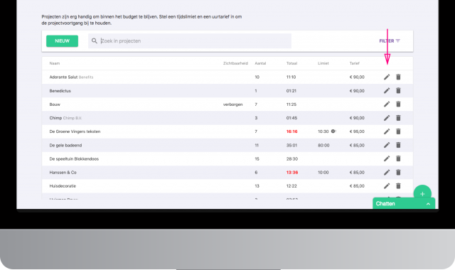Click the limit icon beside 10:30
455x270 pixels.
pyautogui.click(x=333, y=131)
